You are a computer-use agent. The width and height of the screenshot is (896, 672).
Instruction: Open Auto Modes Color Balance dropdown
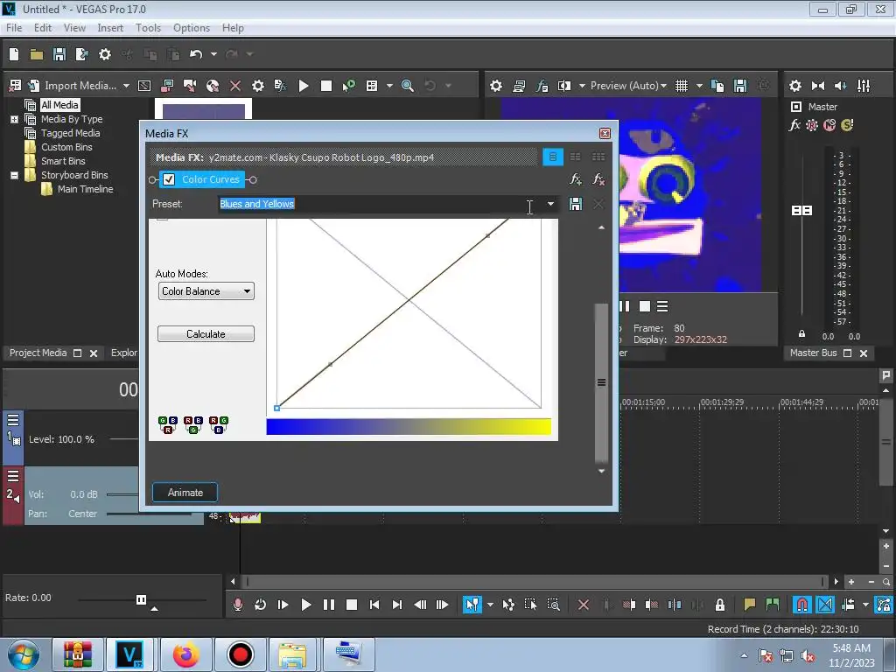click(x=206, y=291)
